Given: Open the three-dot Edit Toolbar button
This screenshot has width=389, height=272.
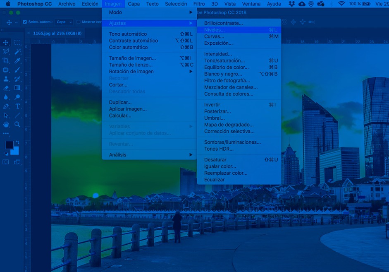Looking at the screenshot, I should [x=6, y=133].
